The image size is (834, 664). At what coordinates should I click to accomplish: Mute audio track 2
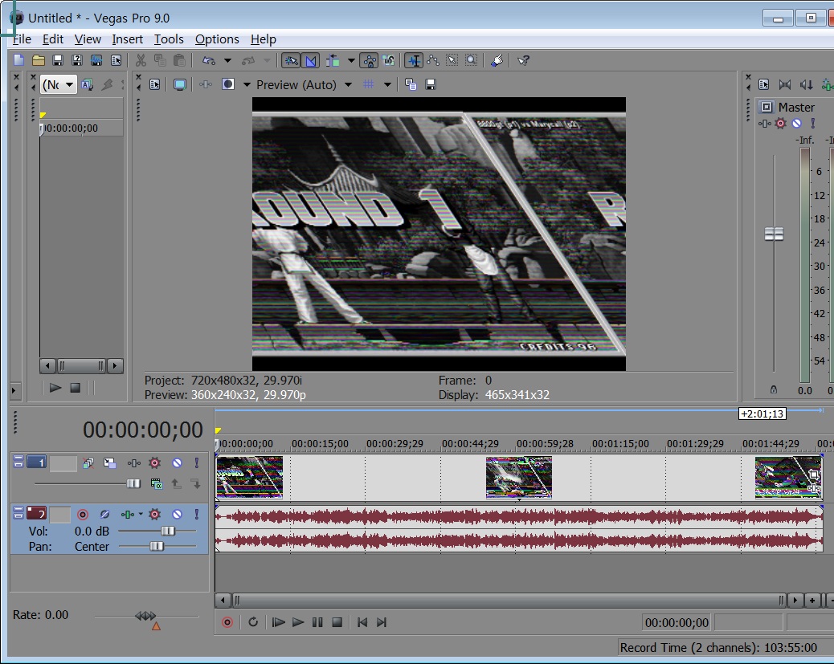click(x=177, y=514)
